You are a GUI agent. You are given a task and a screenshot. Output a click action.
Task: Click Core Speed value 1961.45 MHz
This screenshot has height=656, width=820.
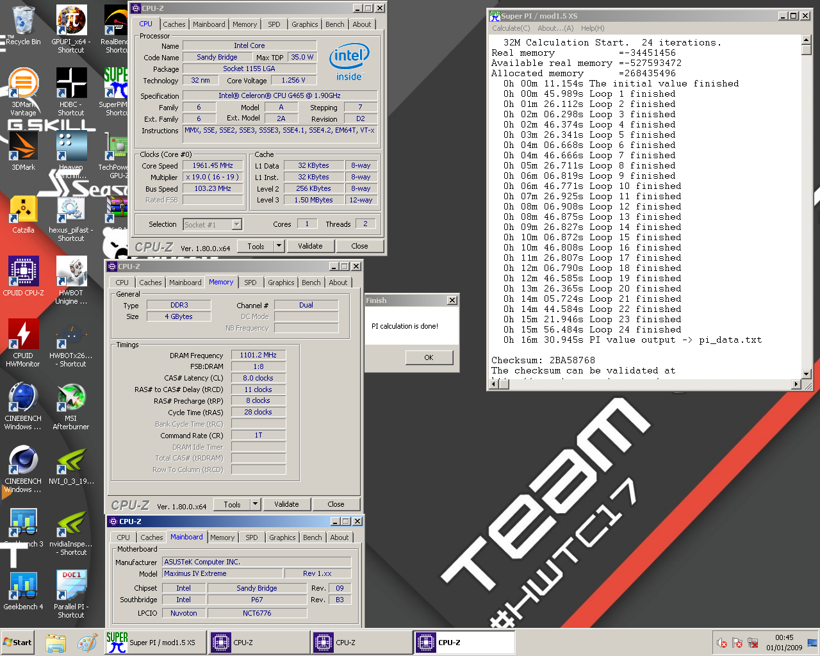click(x=213, y=165)
